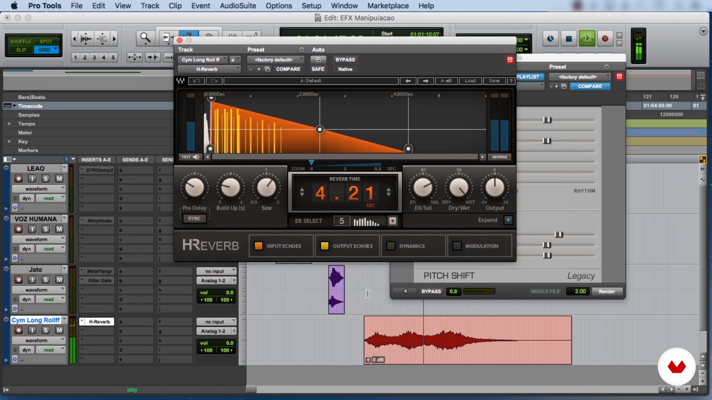The image size is (712, 400).
Task: Click the A→B copy button
Action: coord(446,81)
